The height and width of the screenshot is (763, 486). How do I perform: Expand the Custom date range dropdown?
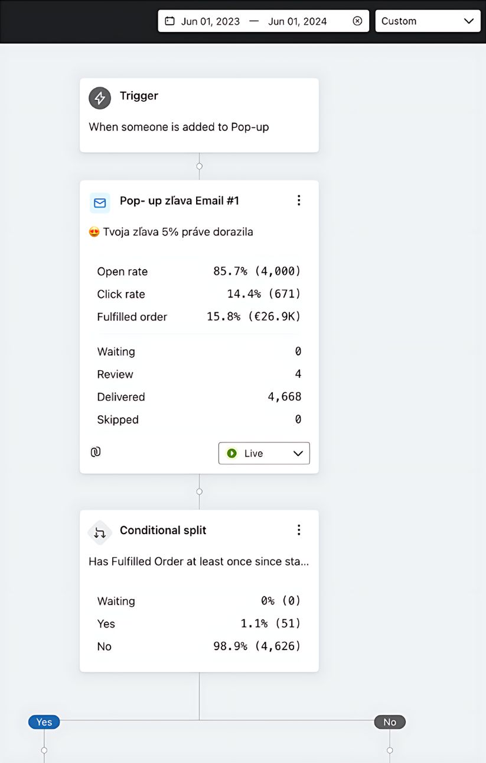[x=428, y=21]
